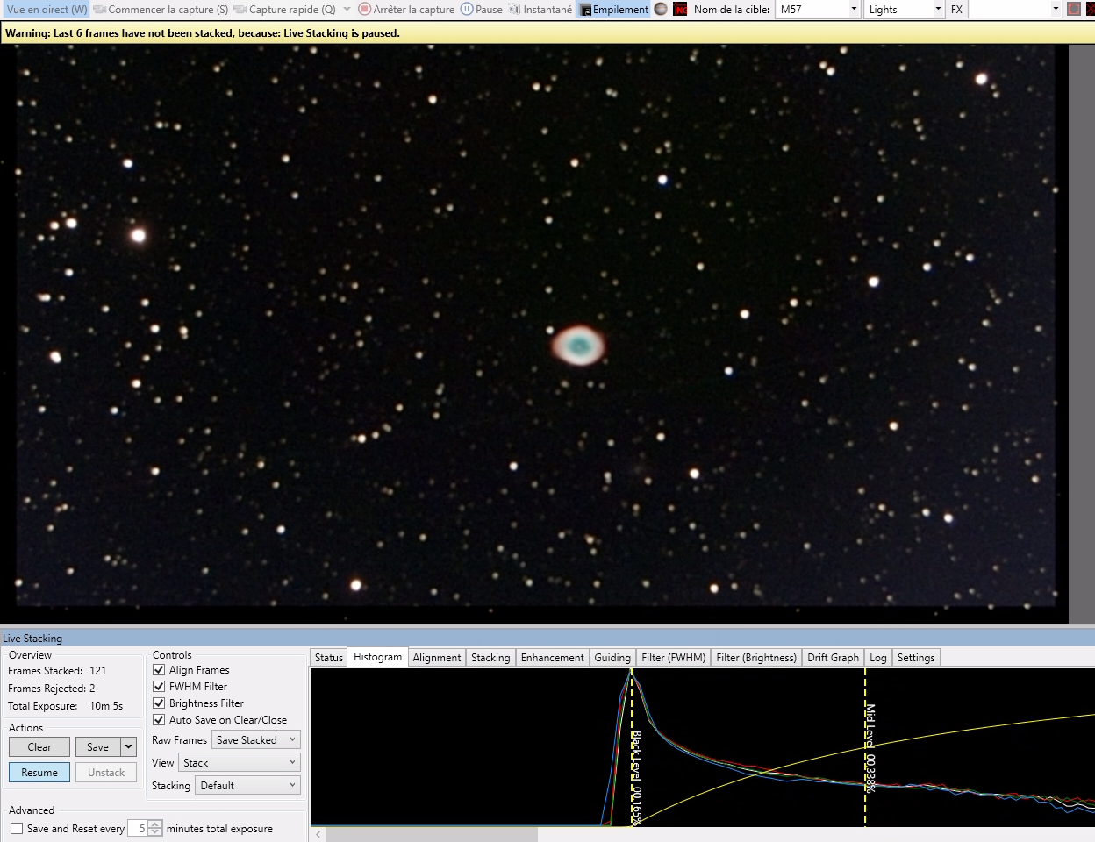Select the Histogram tab
This screenshot has width=1095, height=842.
(x=377, y=657)
